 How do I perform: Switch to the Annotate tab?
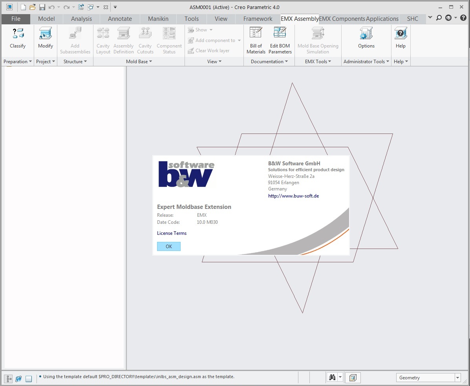(120, 18)
